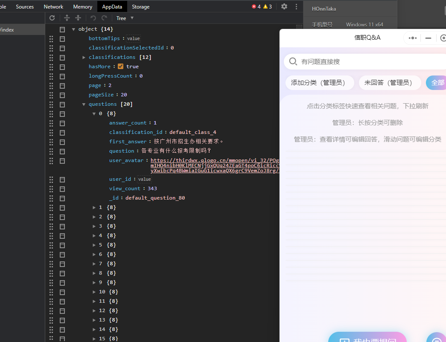Viewport: 446px width, 342px height.
Task: Expand all nodes icon in toolbar
Action: click(67, 18)
